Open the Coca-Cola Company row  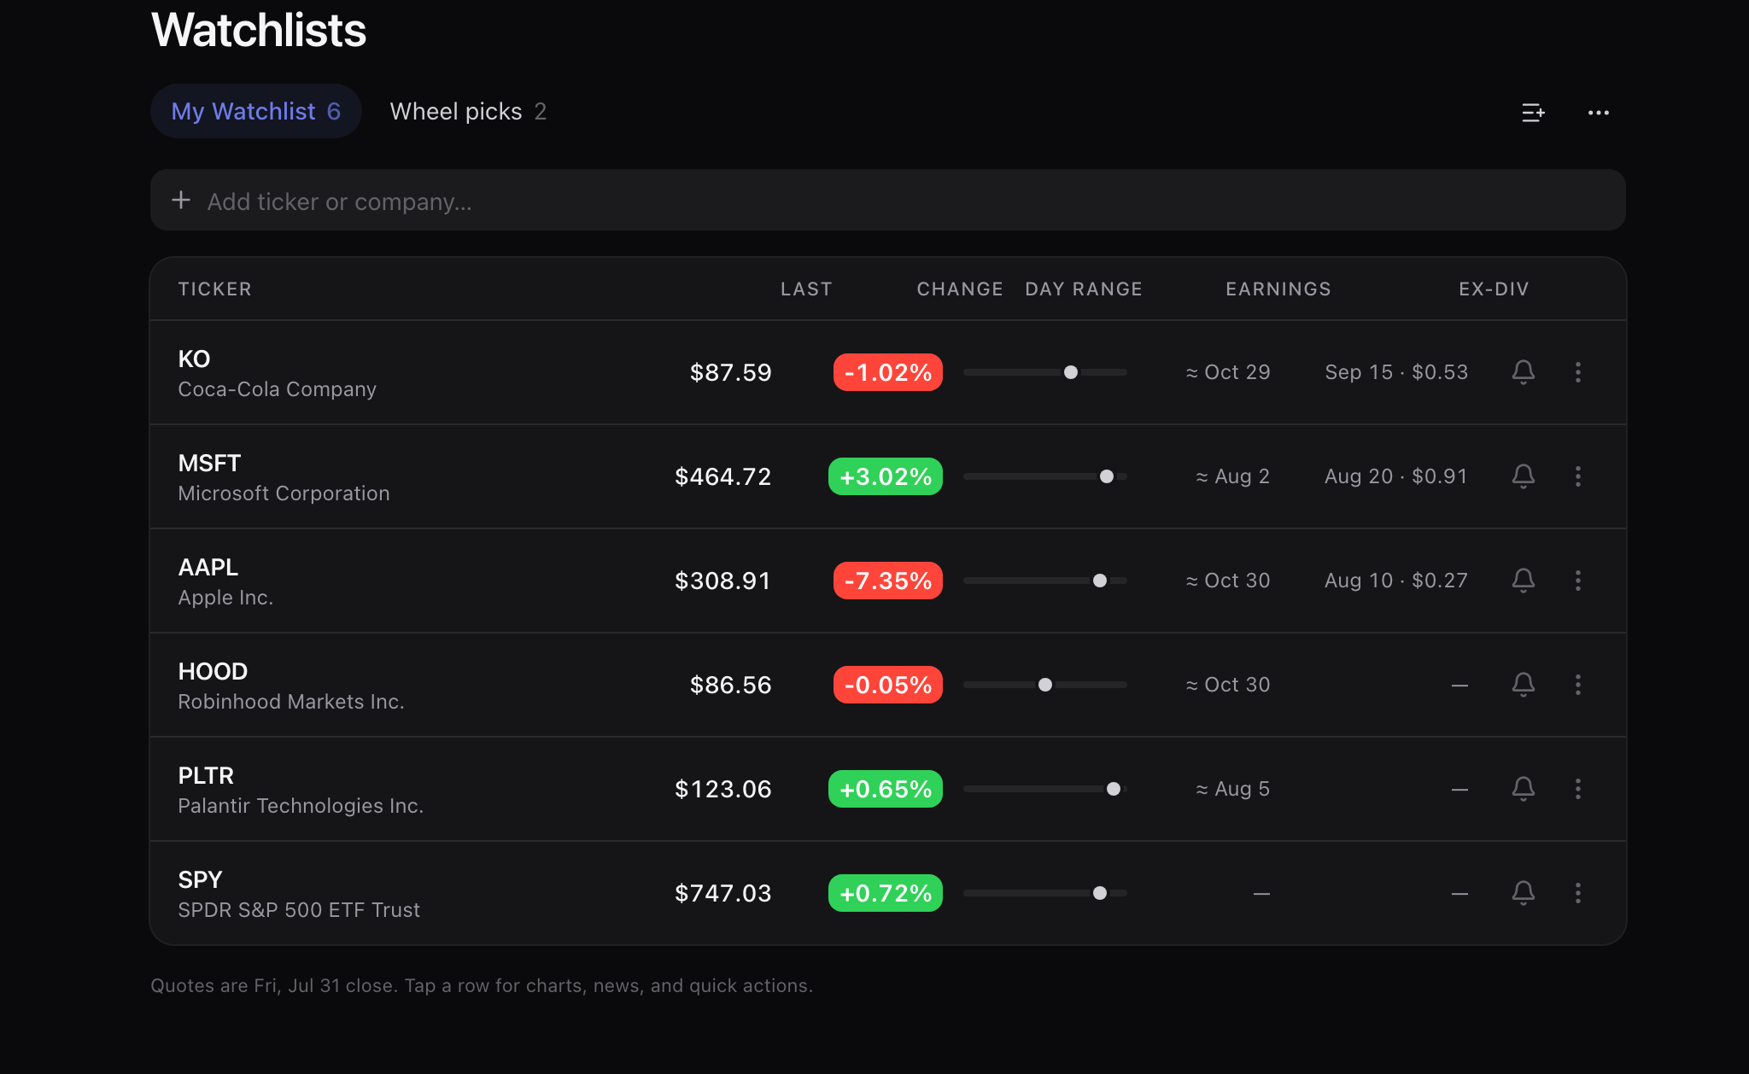[888, 372]
